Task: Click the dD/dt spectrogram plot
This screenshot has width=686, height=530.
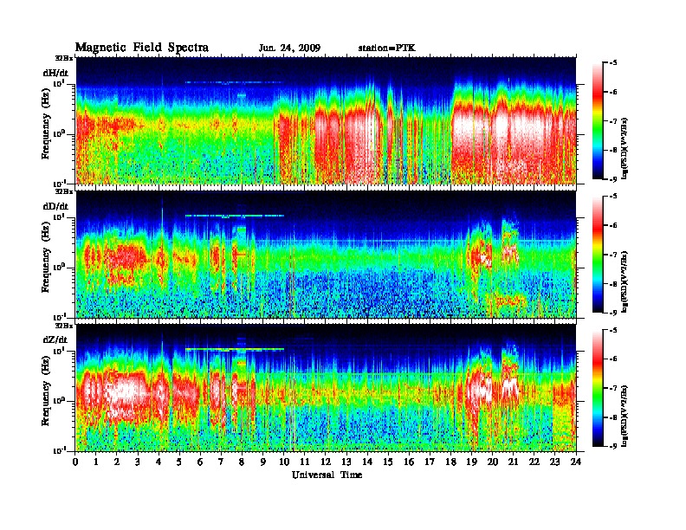Action: coord(326,254)
